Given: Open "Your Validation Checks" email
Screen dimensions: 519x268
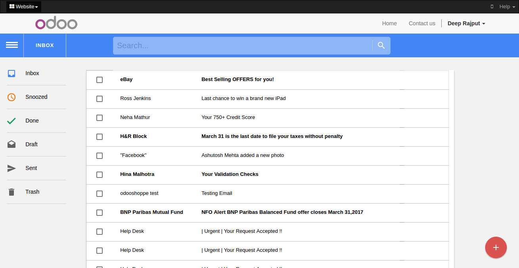Looking at the screenshot, I should point(230,174).
